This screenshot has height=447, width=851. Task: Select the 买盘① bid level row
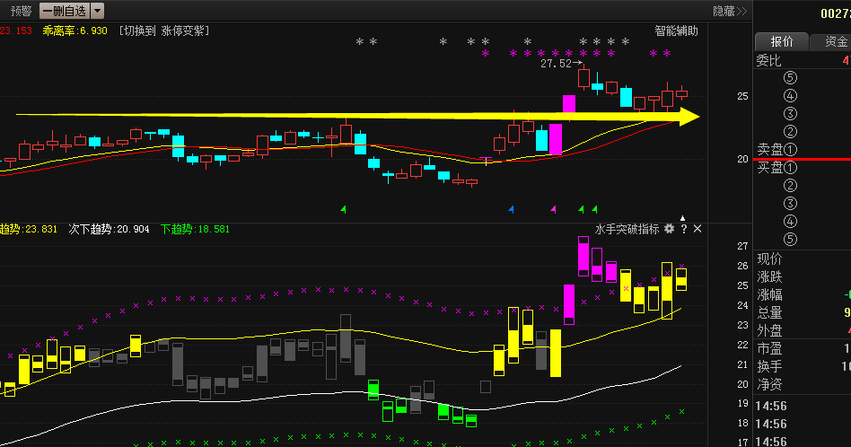777,168
